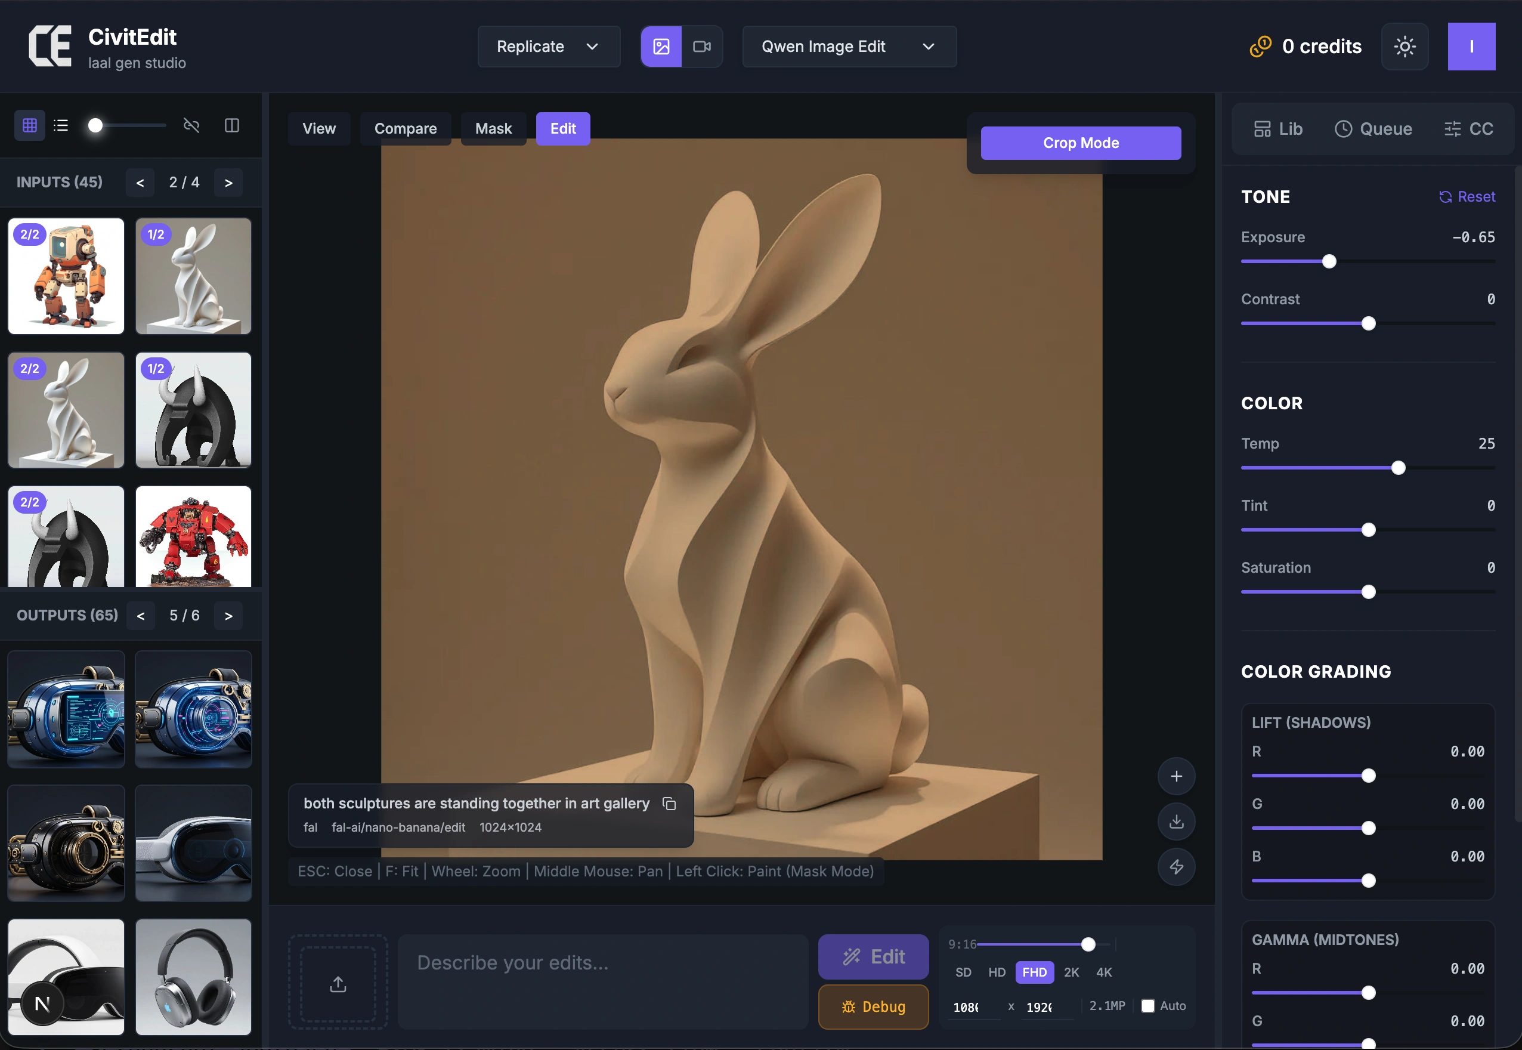This screenshot has height=1050, width=1522.
Task: Switch to grid view icon in sidebar
Action: [x=30, y=125]
